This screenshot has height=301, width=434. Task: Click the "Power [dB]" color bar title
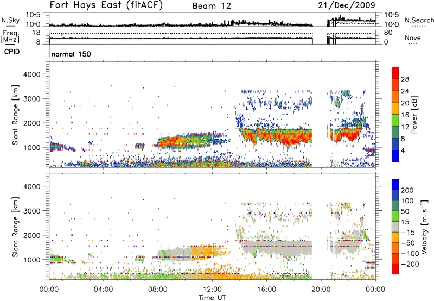tap(414, 115)
